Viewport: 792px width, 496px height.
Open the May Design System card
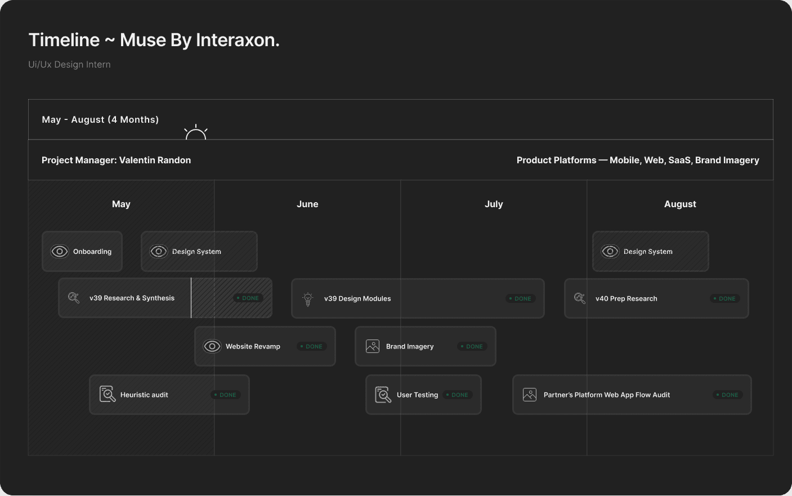(x=199, y=252)
